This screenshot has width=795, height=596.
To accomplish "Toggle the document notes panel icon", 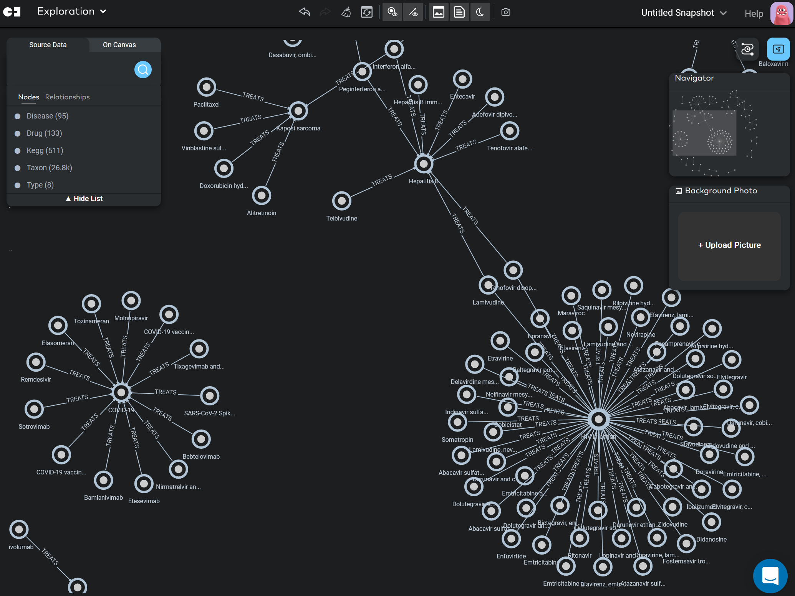I will pyautogui.click(x=459, y=12).
